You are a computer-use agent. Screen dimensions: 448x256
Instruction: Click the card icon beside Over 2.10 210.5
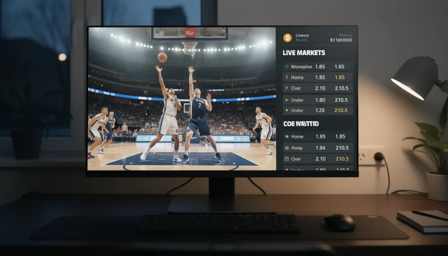pos(287,159)
